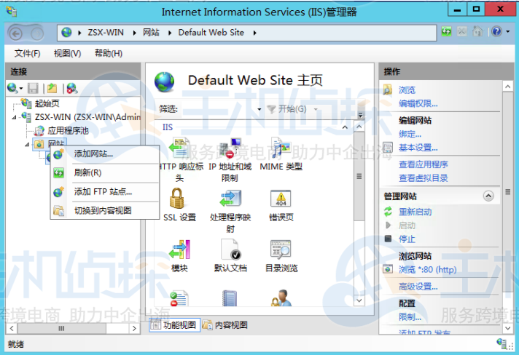The height and width of the screenshot is (355, 519).
Task: Collapse the 管理网站 section
Action: point(488,196)
